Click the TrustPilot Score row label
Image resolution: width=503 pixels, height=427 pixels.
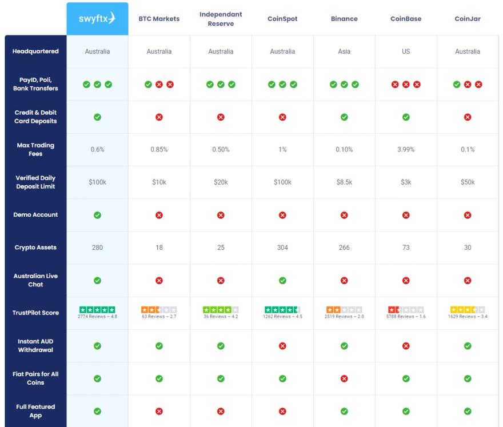35,313
